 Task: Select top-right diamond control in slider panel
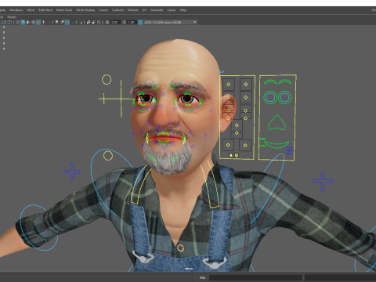click(x=246, y=85)
